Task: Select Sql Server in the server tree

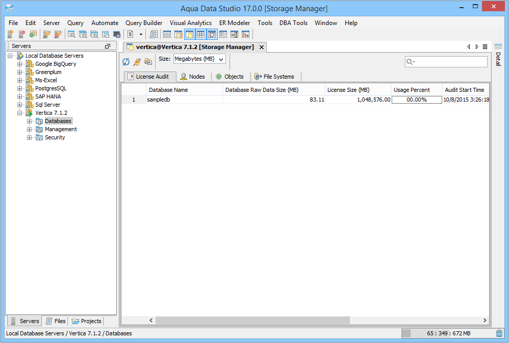Action: (x=48, y=105)
